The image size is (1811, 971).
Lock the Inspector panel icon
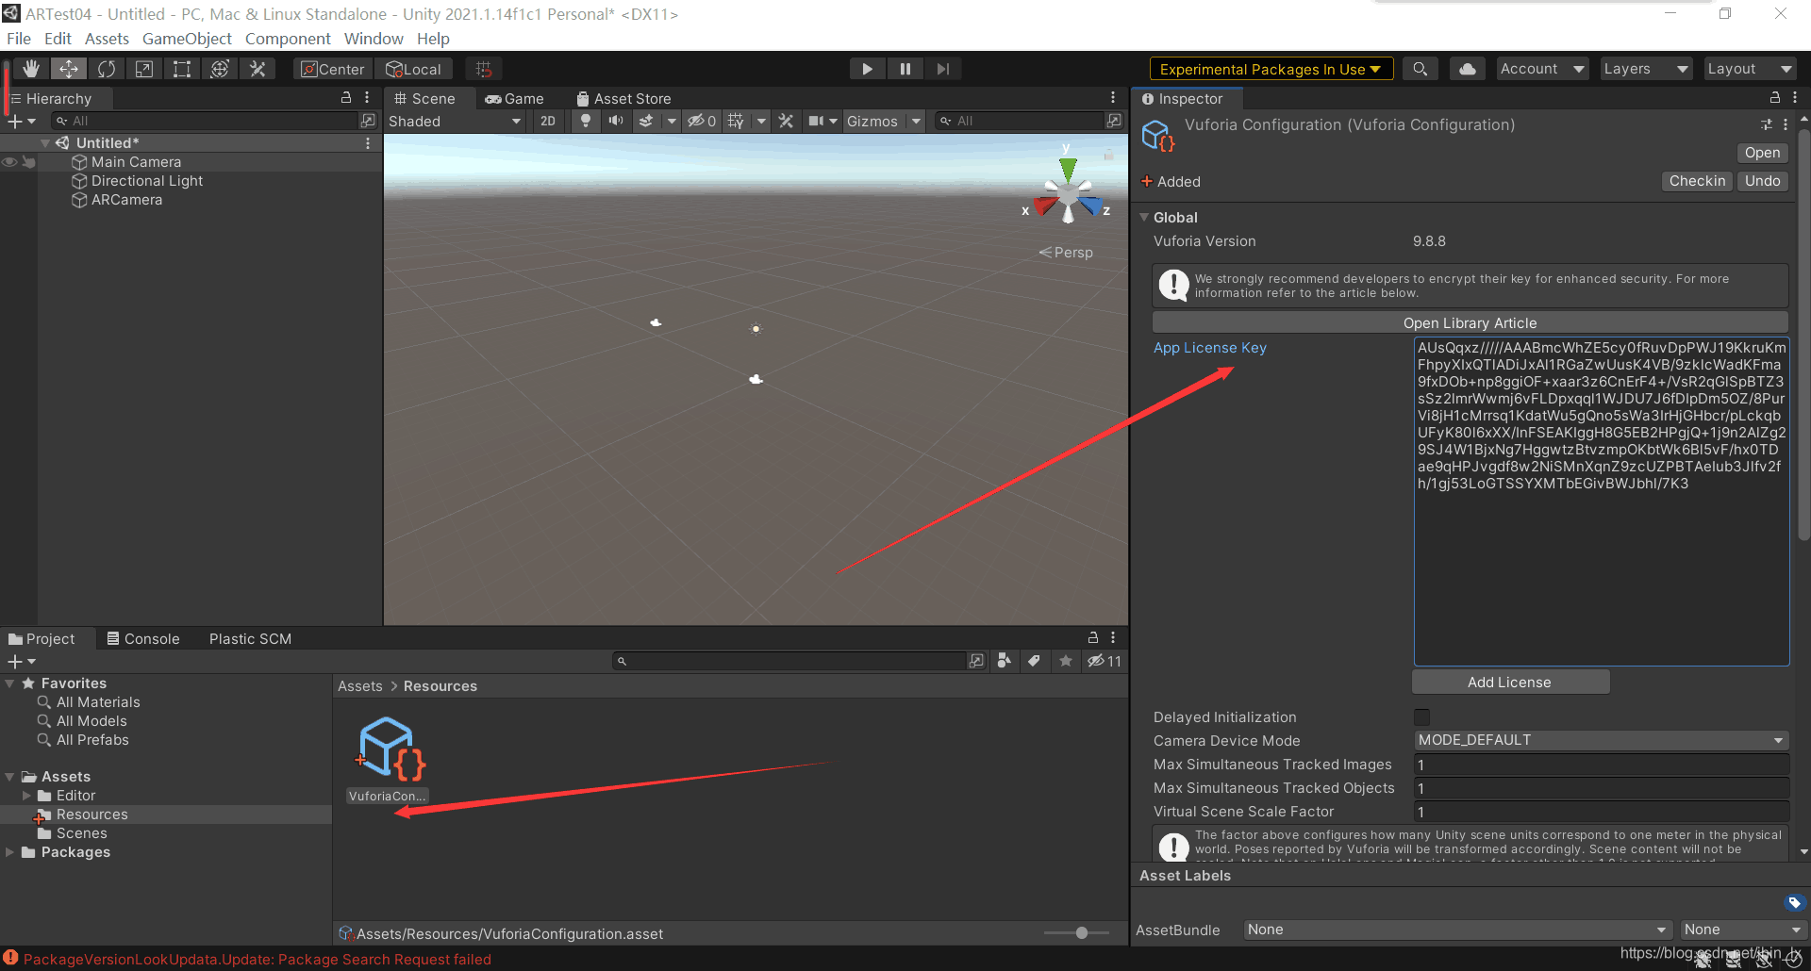(x=1774, y=98)
